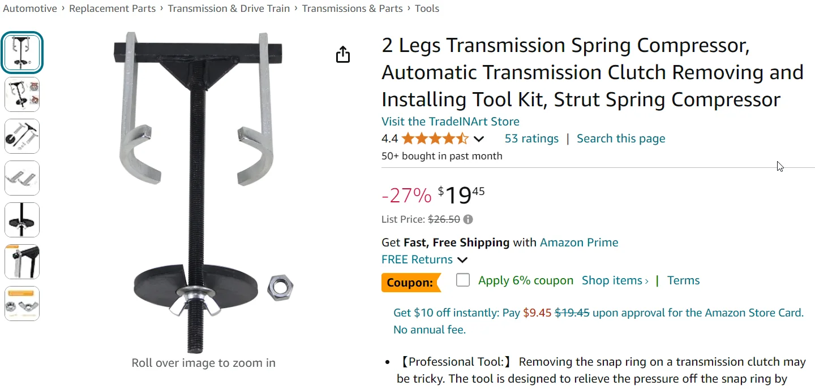Image resolution: width=815 pixels, height=390 pixels.
Task: Select the sixth thumbnail showing leg closeup
Action: [x=22, y=262]
